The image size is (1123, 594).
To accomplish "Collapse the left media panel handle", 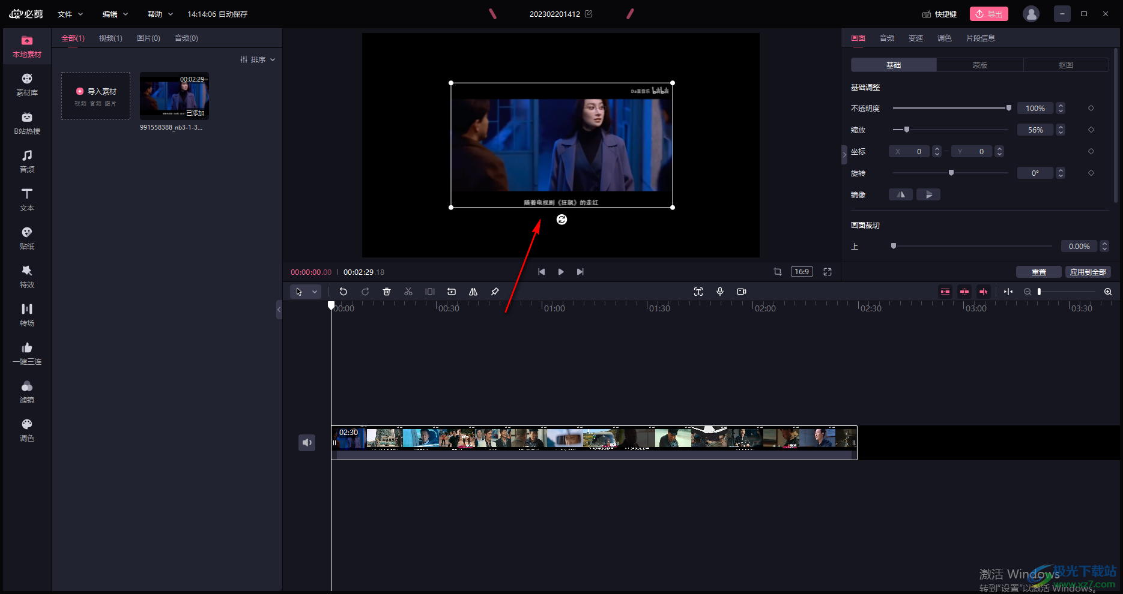I will (279, 310).
